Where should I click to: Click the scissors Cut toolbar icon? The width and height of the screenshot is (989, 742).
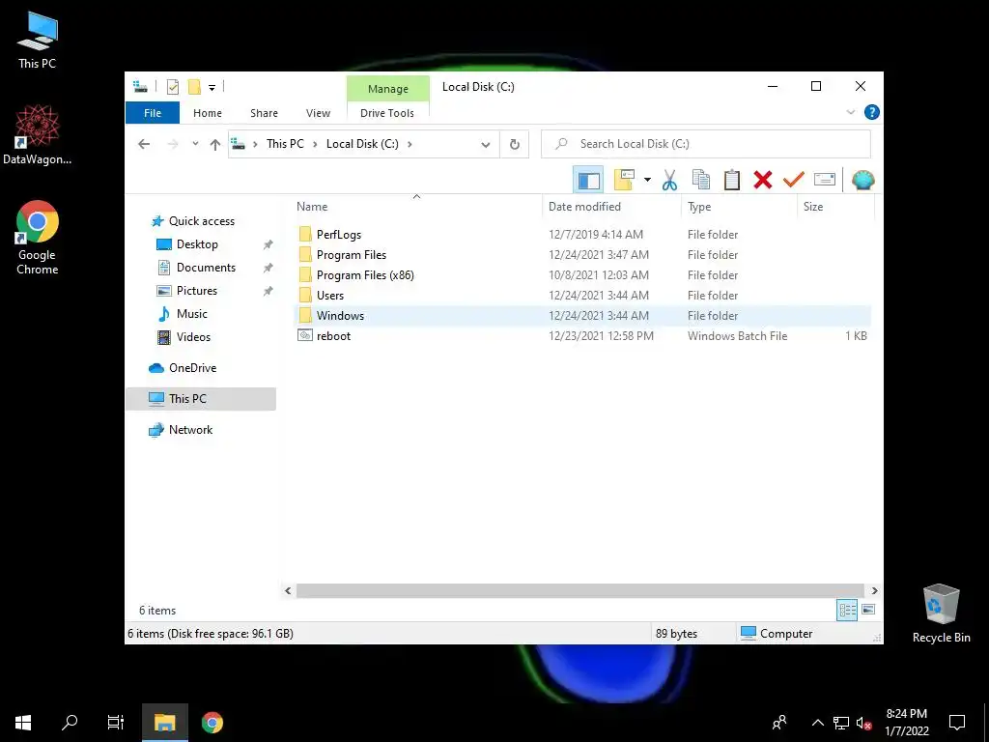[669, 181]
